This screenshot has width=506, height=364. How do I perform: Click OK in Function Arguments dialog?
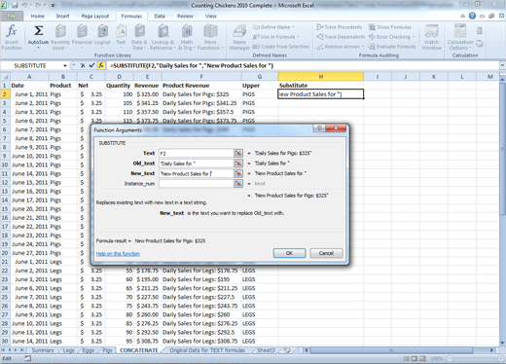tap(289, 253)
